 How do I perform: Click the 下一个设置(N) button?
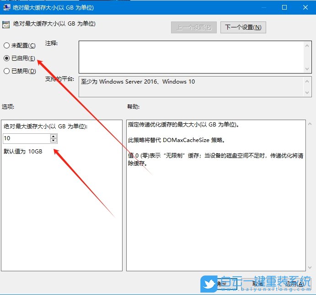243,27
